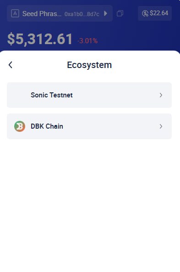Click the empty icon slot beside Sonic Testnet
Image resolution: width=180 pixels, height=272 pixels.
pos(20,95)
